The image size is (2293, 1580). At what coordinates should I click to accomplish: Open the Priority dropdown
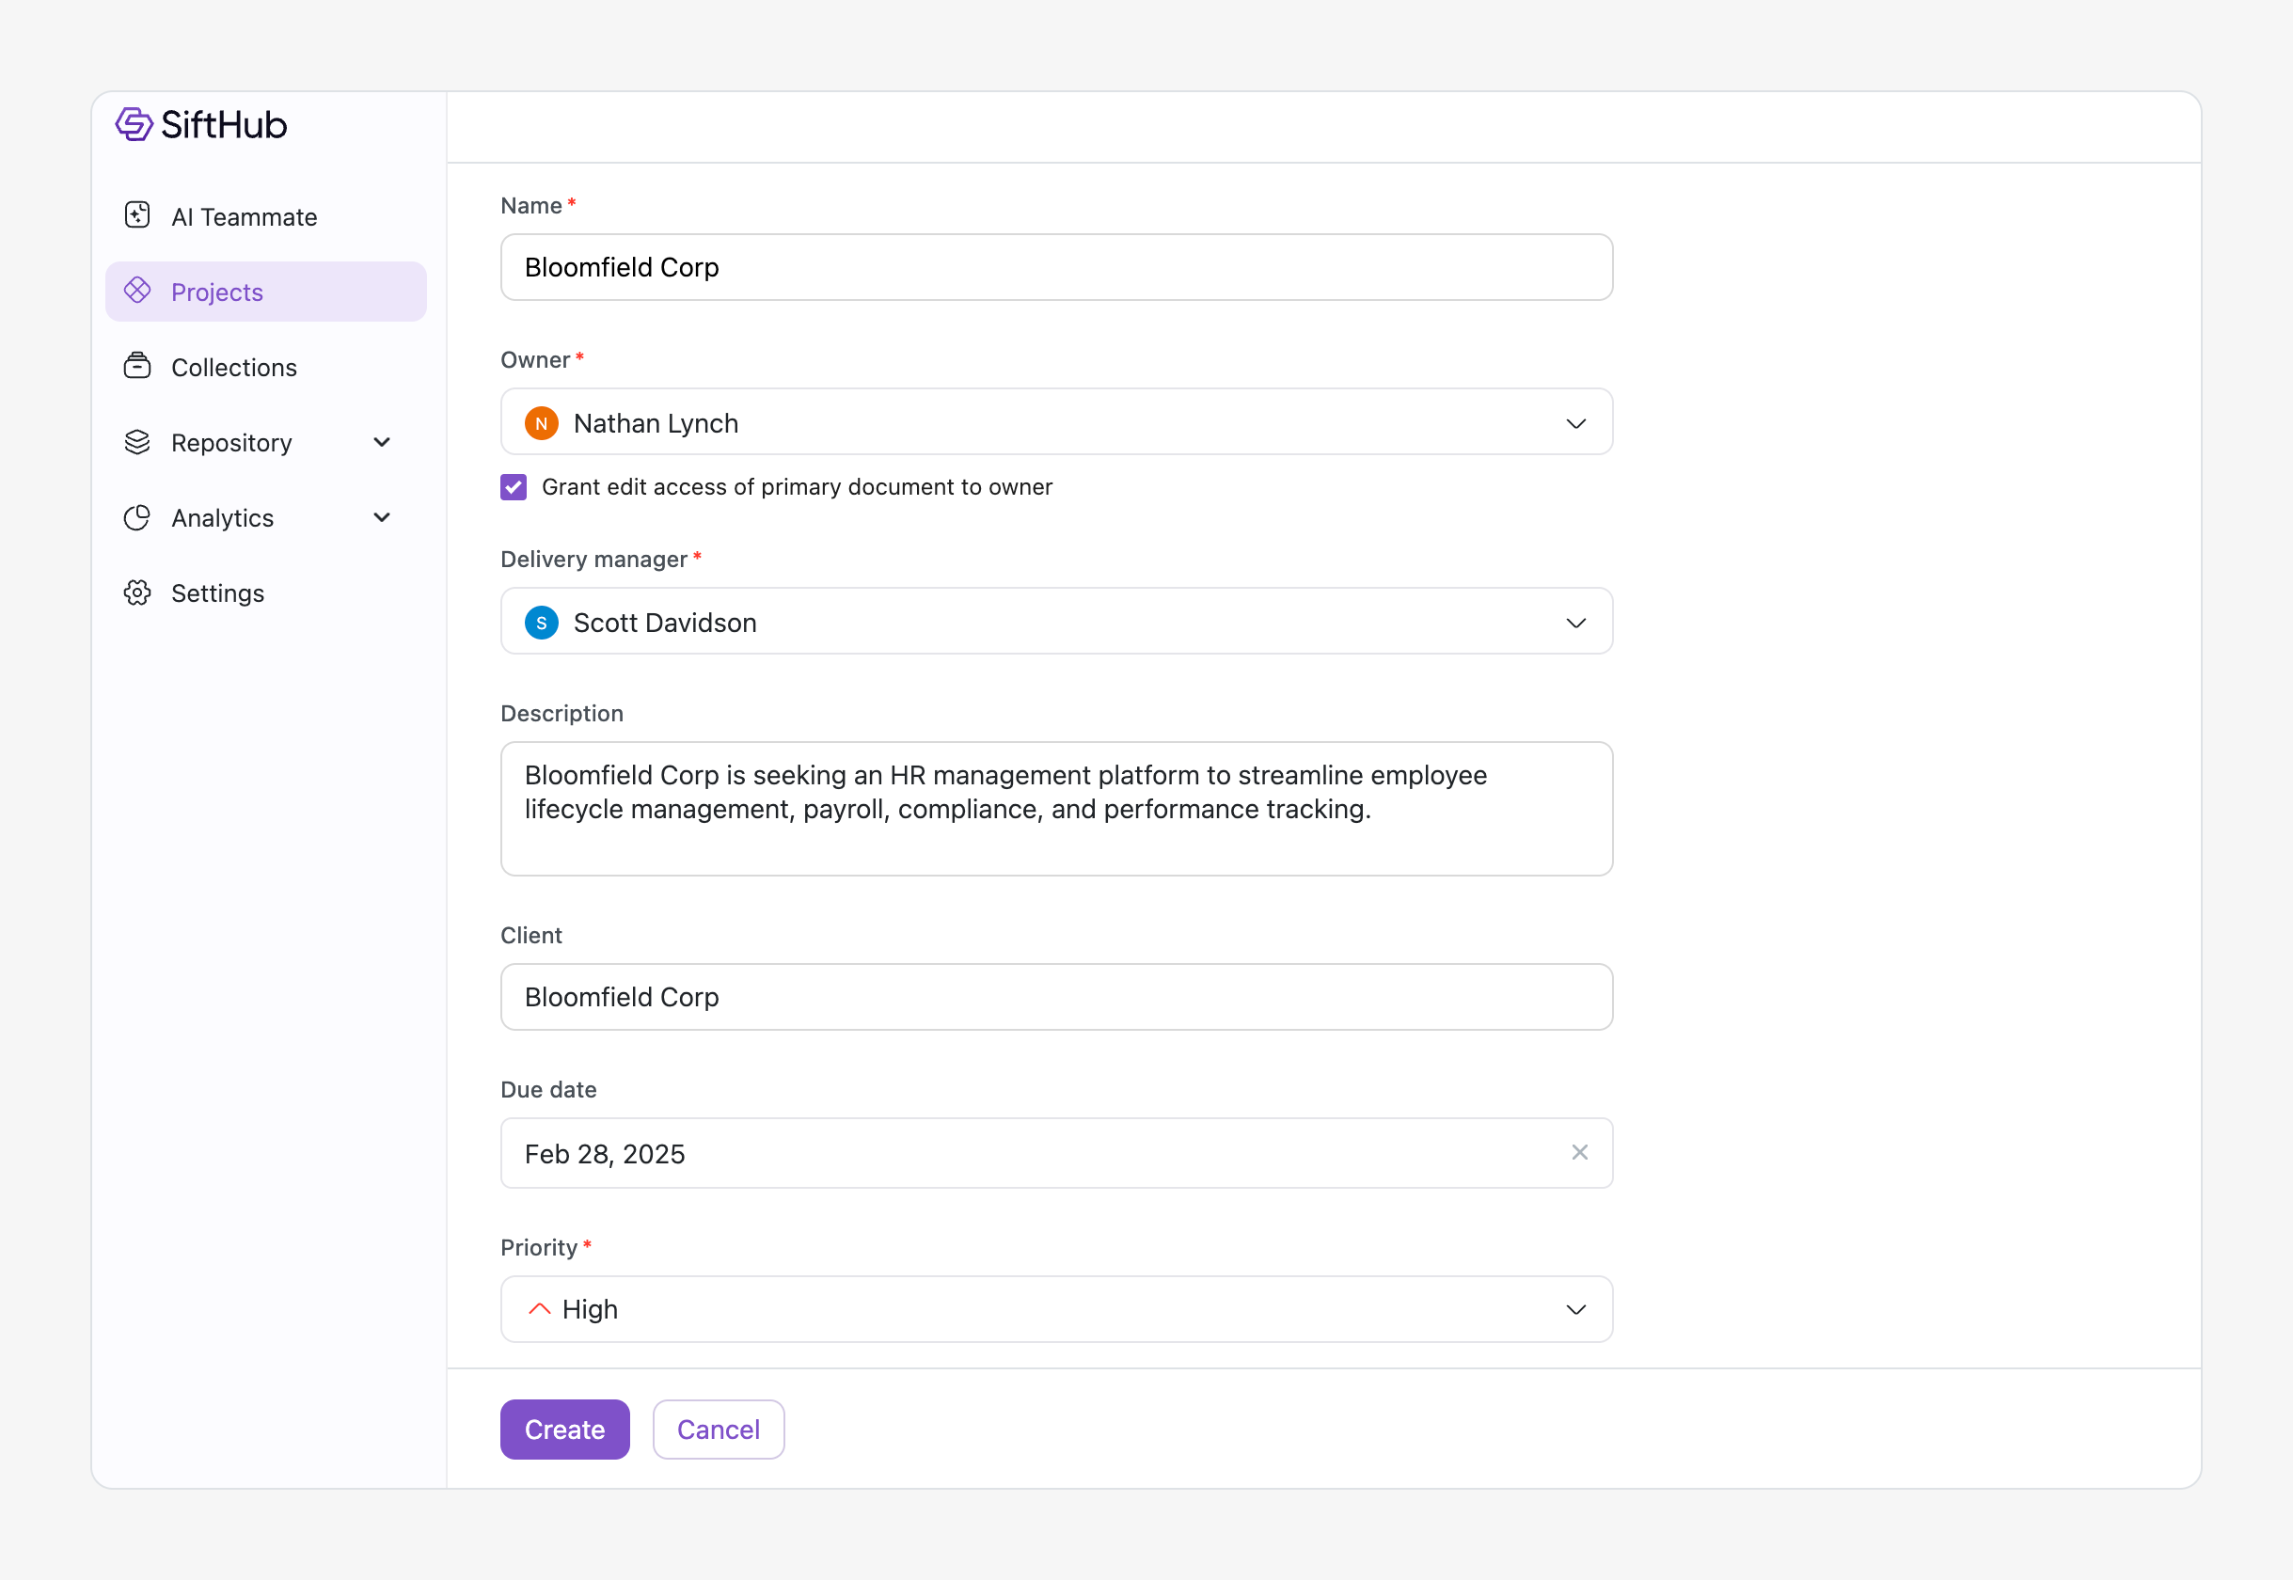point(1575,1310)
